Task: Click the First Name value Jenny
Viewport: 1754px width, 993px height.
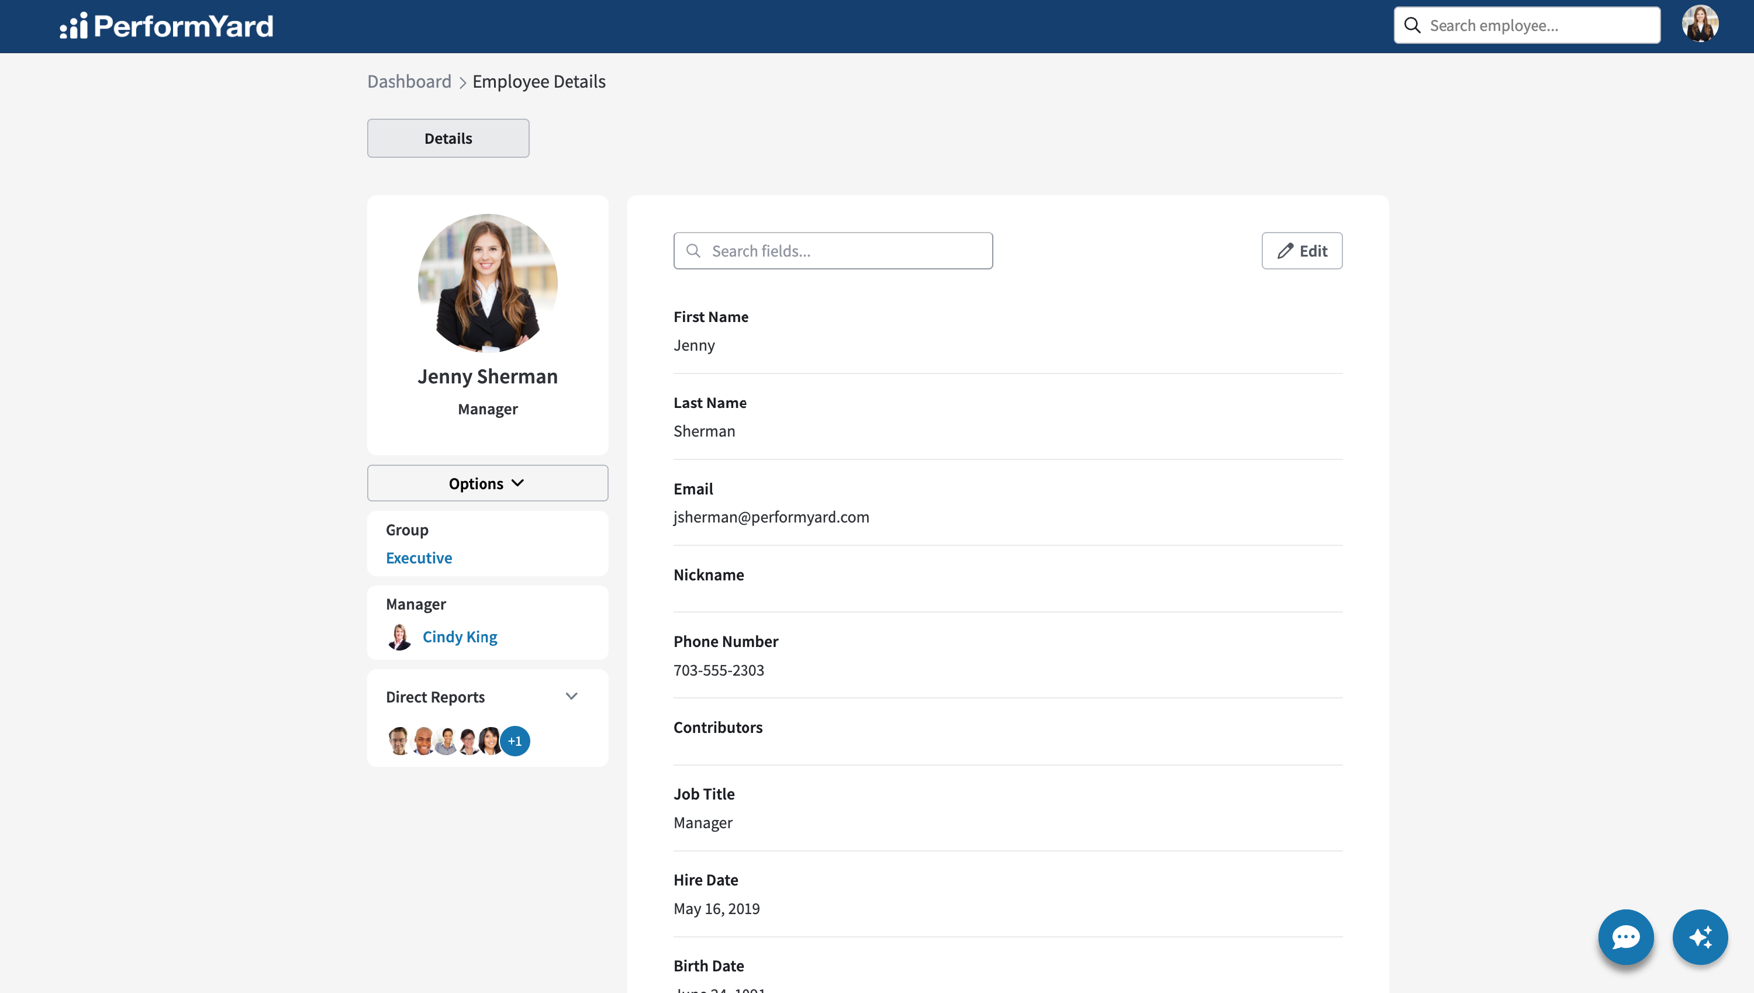Action: pos(695,346)
